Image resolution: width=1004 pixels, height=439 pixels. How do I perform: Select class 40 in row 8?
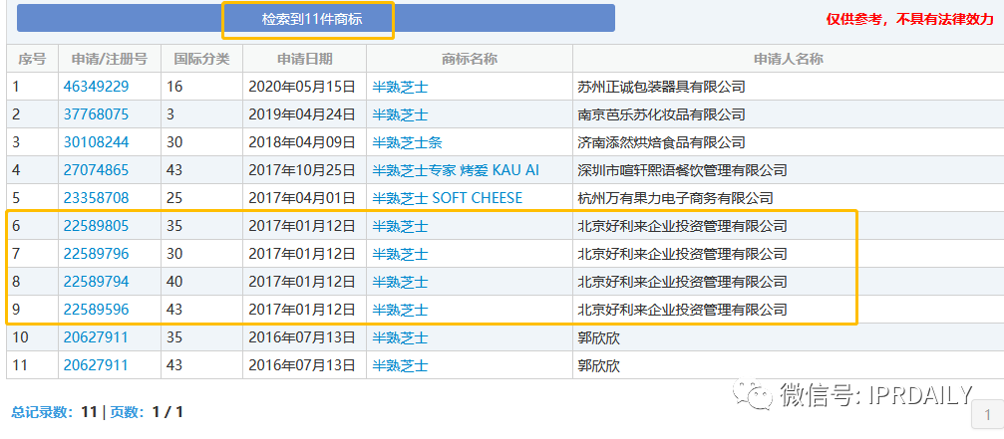click(174, 281)
